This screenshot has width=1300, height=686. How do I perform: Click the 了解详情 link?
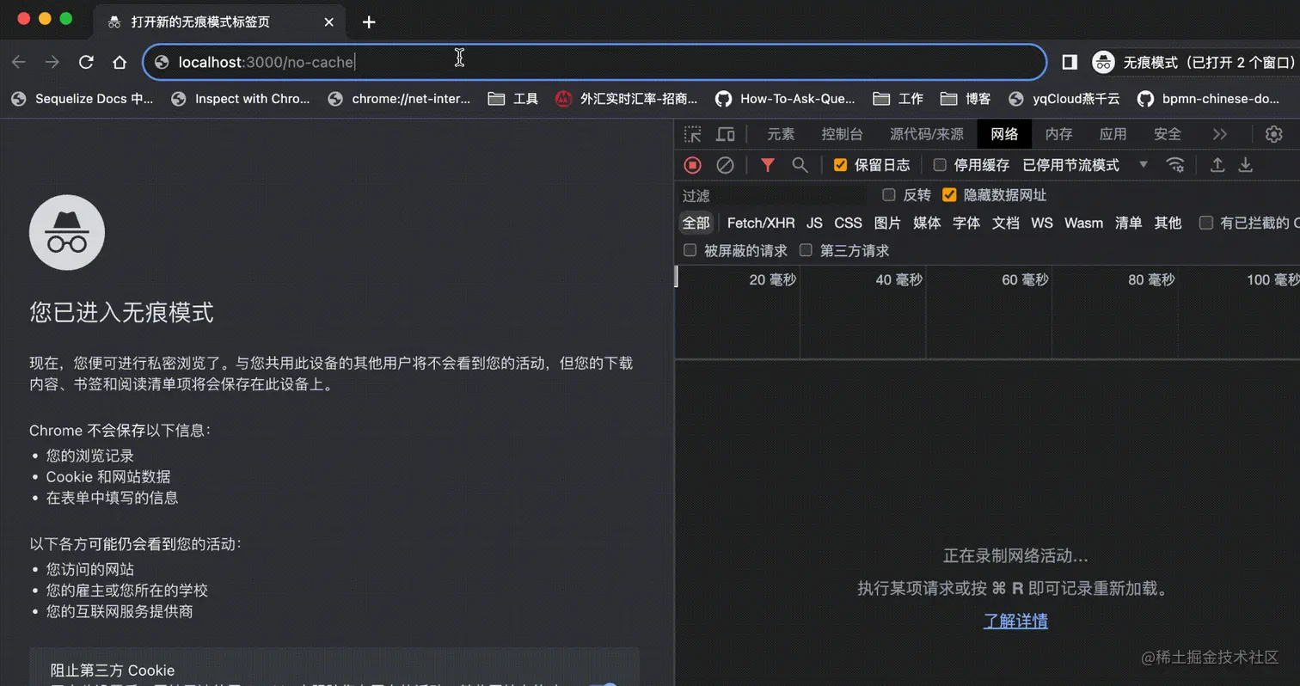pos(1015,620)
